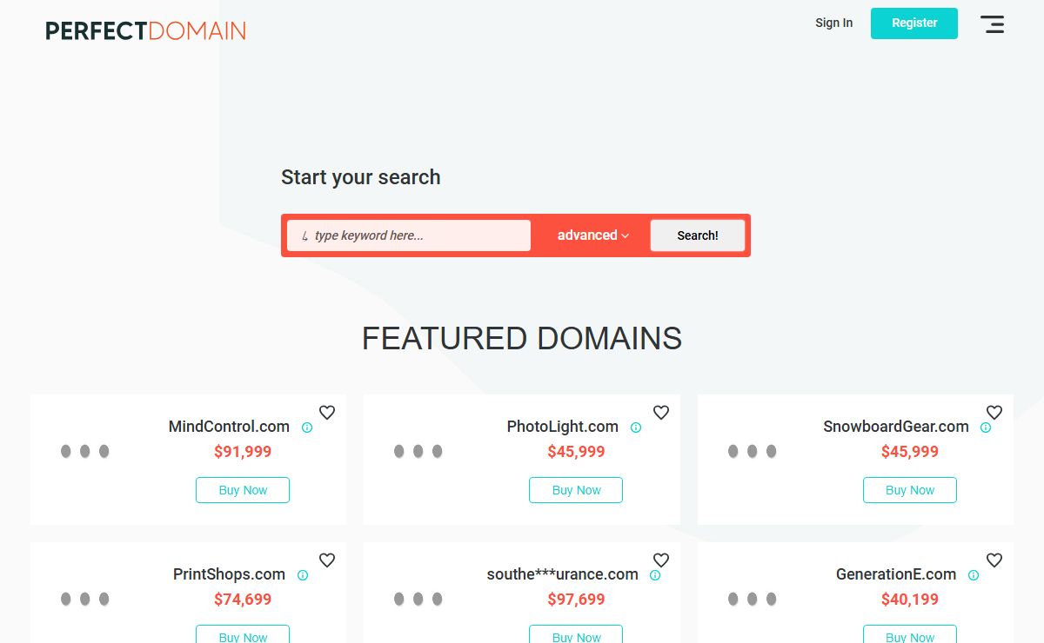Click the Register button
Image resolution: width=1044 pixels, height=643 pixels.
click(x=914, y=23)
